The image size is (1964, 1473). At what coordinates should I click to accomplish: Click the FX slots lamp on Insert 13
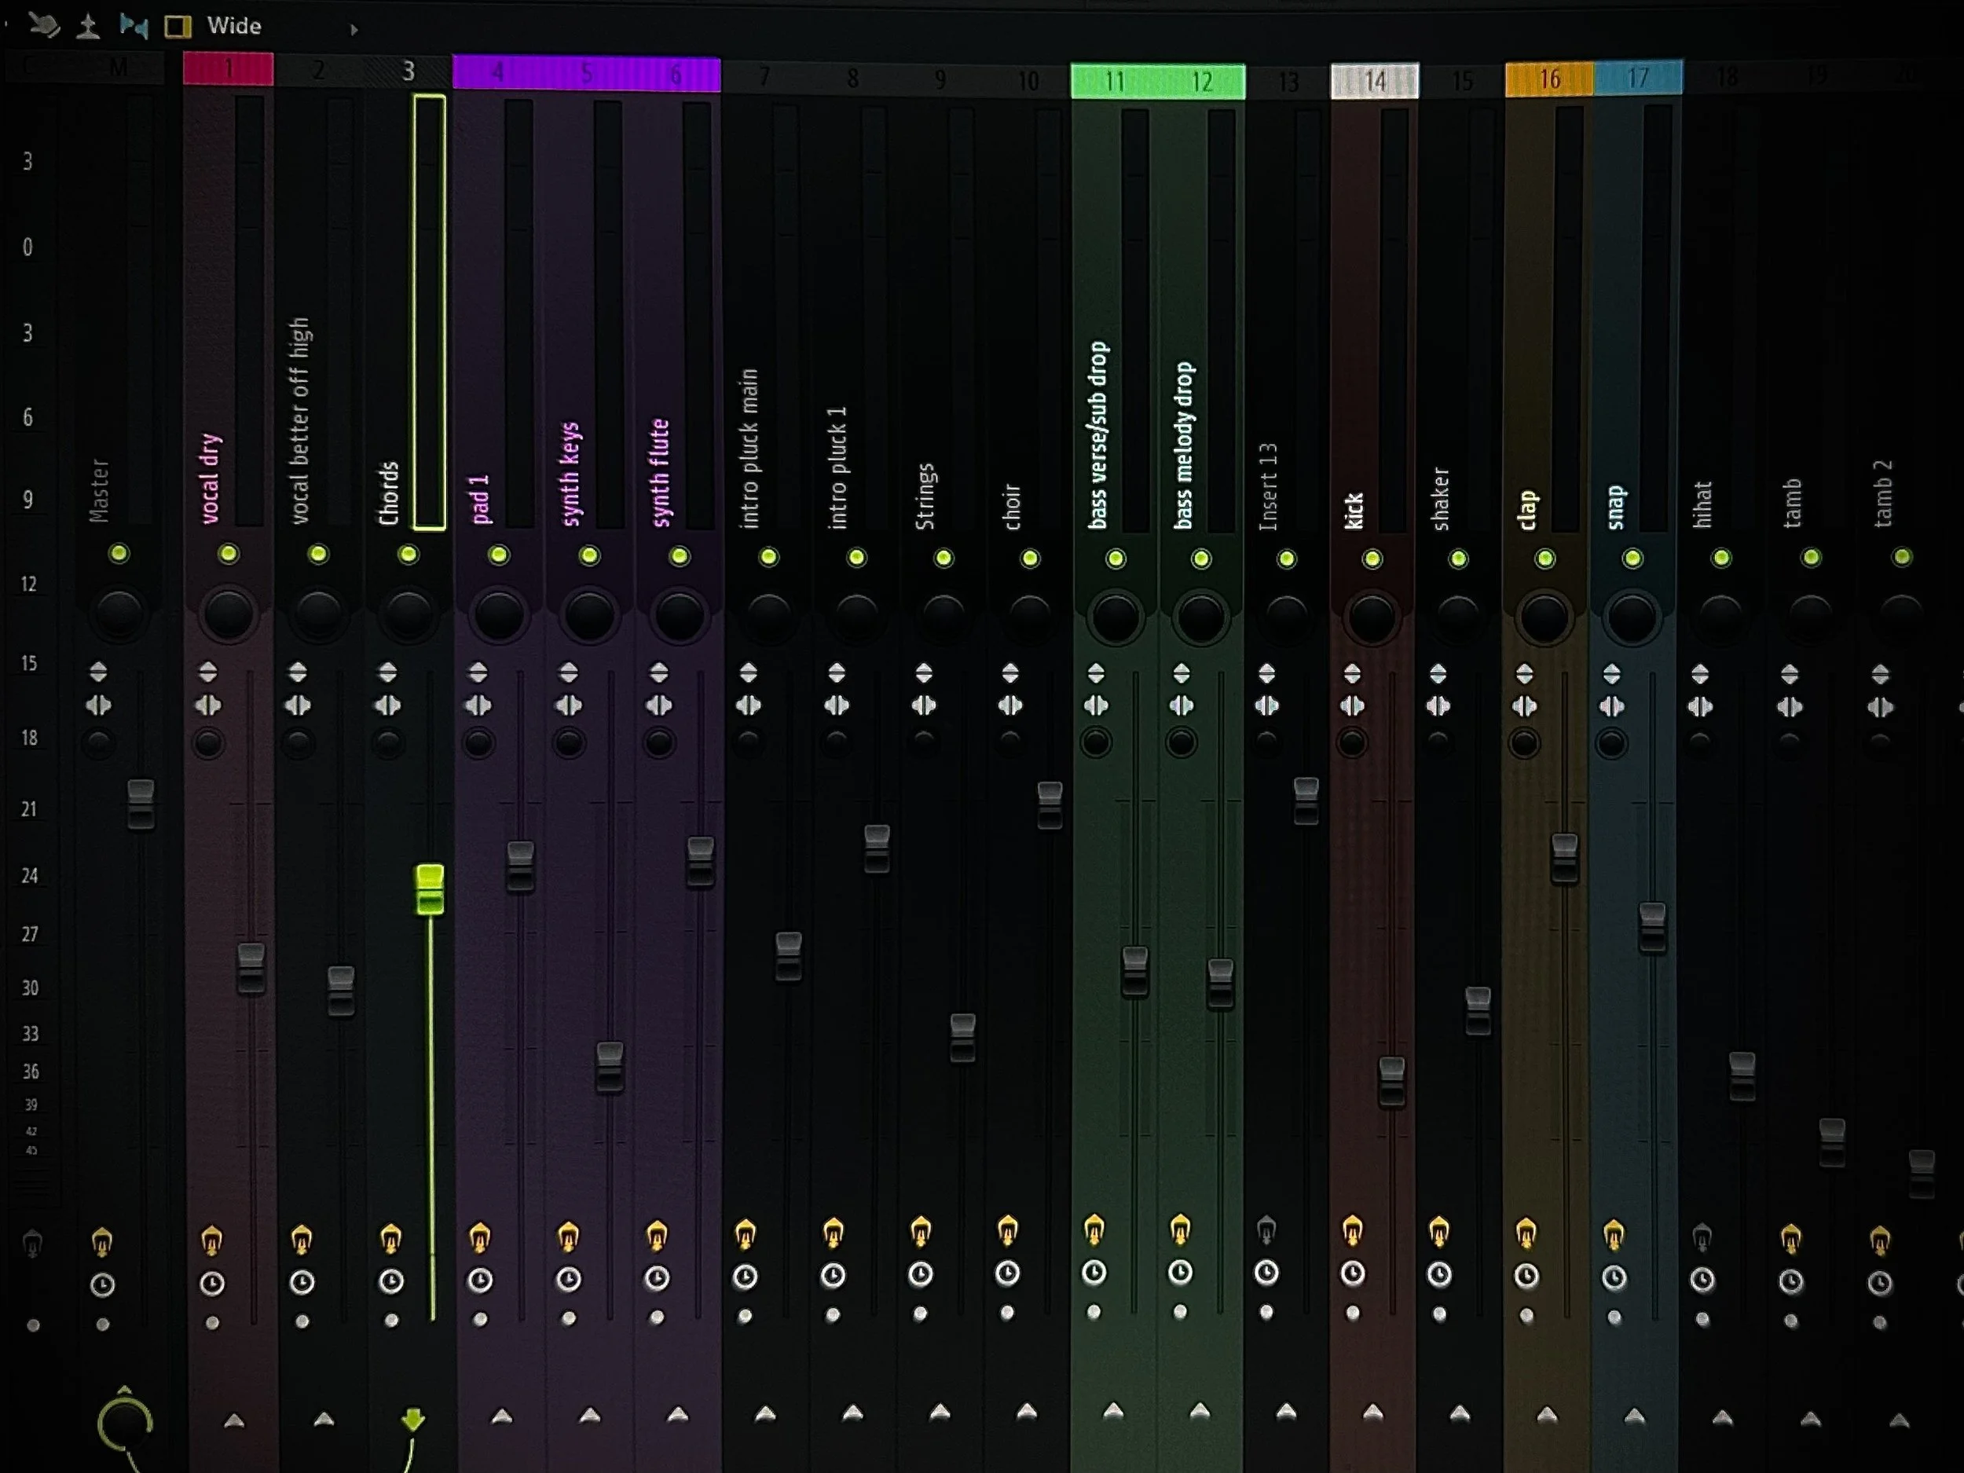click(1267, 1230)
